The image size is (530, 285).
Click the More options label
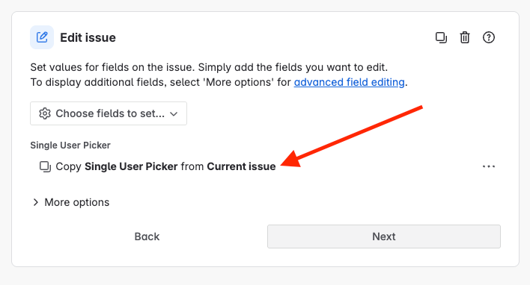pos(76,202)
